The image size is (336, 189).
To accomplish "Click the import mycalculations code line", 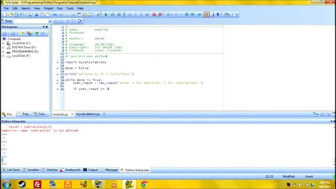I will [86, 62].
